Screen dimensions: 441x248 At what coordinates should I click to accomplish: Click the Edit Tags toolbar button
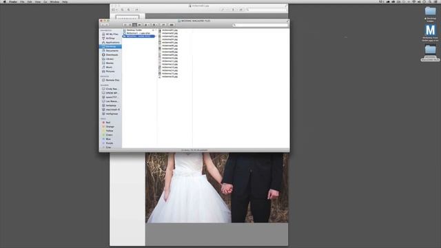point(172,25)
